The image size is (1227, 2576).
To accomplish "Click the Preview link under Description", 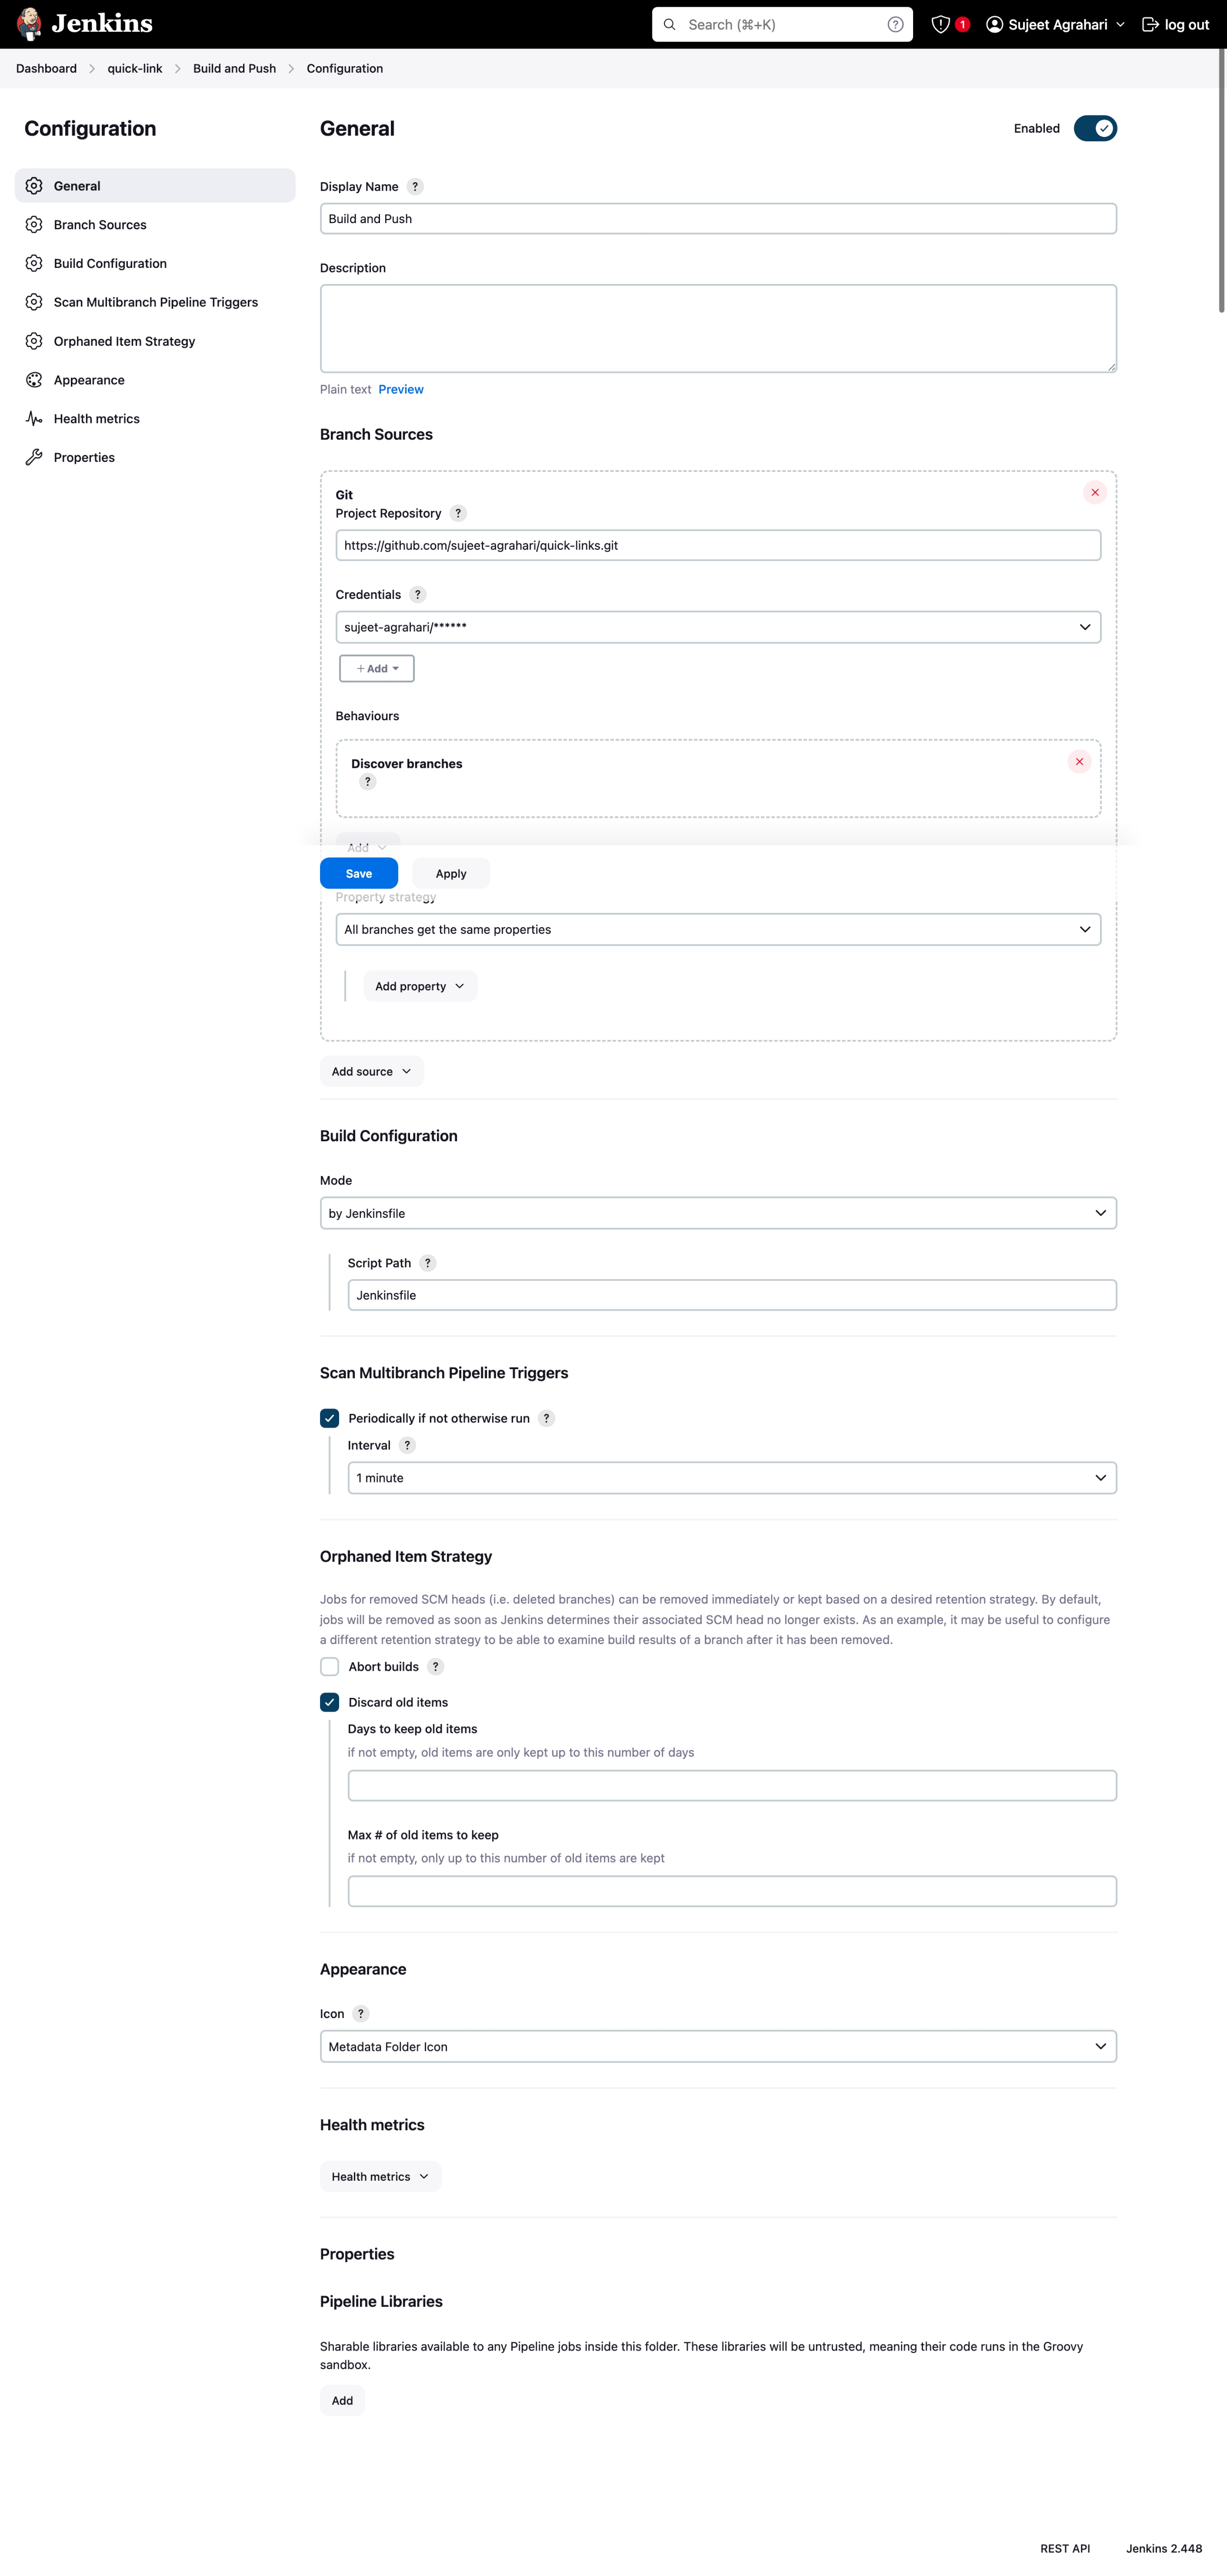I will click(400, 389).
